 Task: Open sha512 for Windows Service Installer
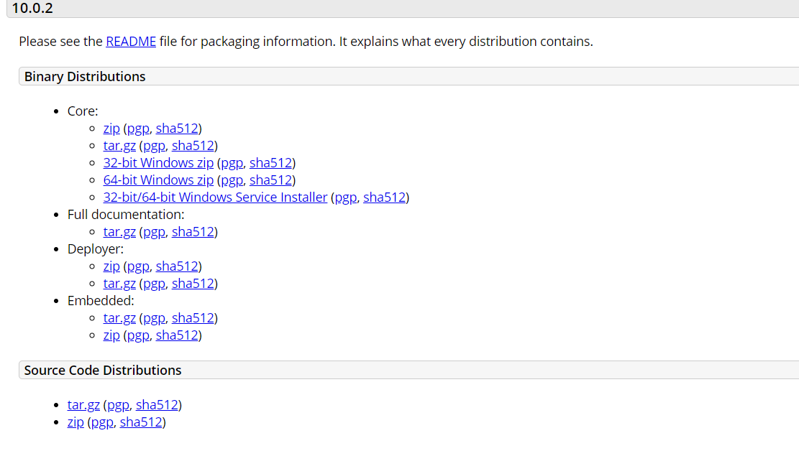coord(385,197)
